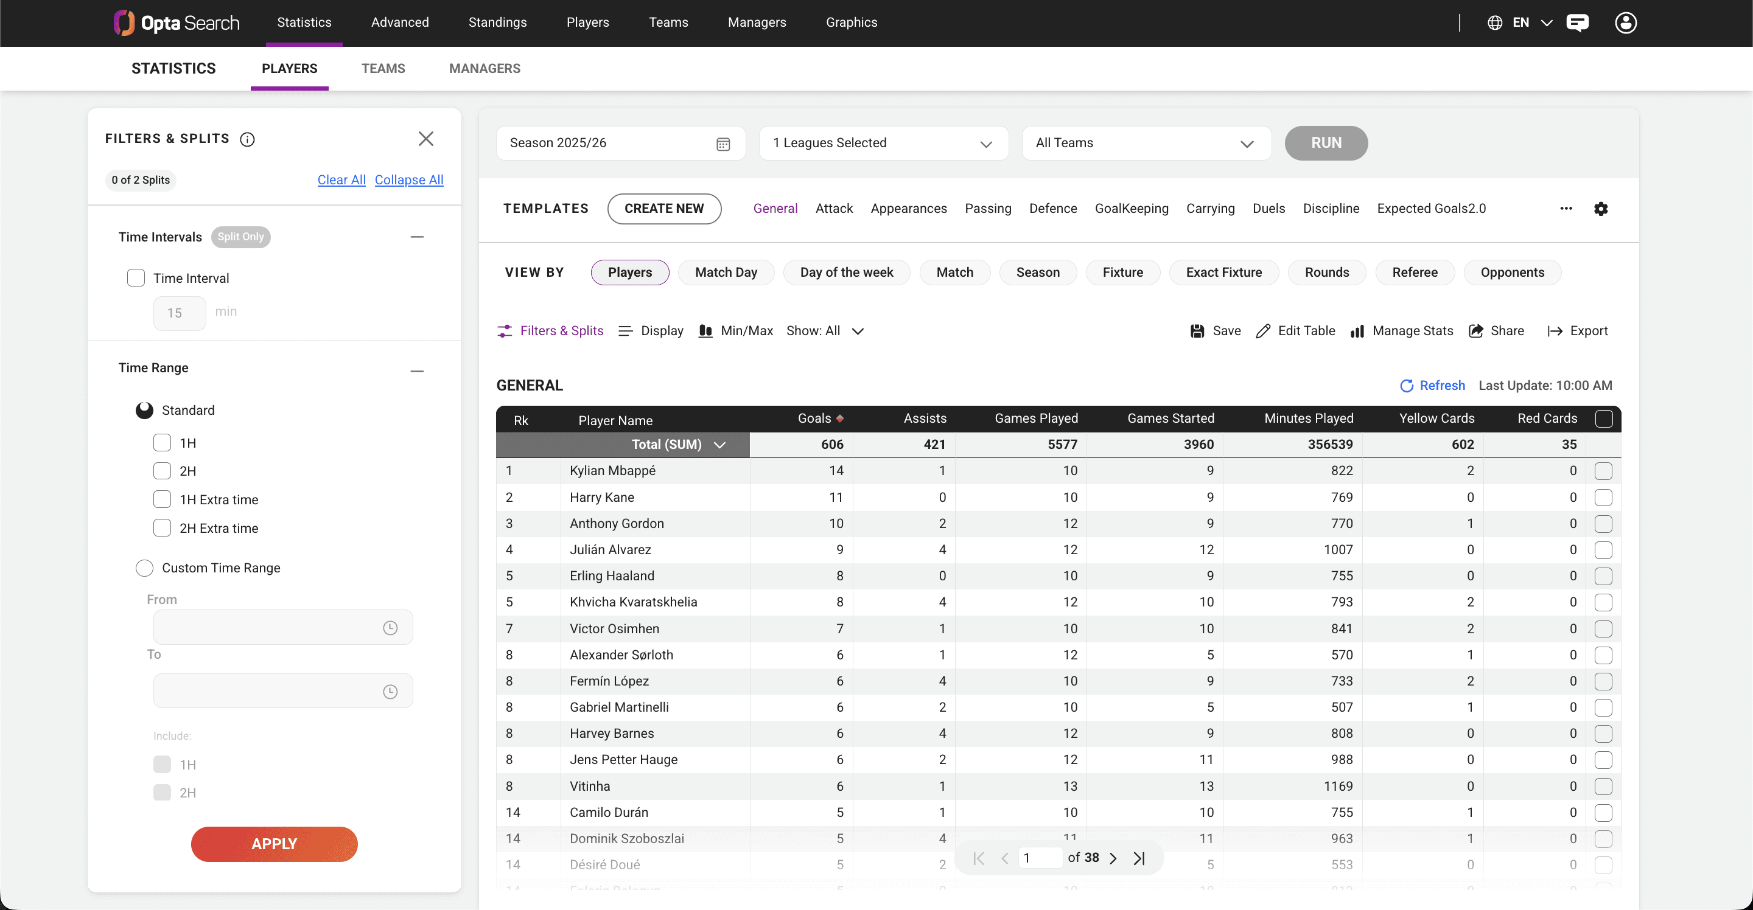The height and width of the screenshot is (910, 1753).
Task: Click the APPLY button
Action: (x=275, y=844)
